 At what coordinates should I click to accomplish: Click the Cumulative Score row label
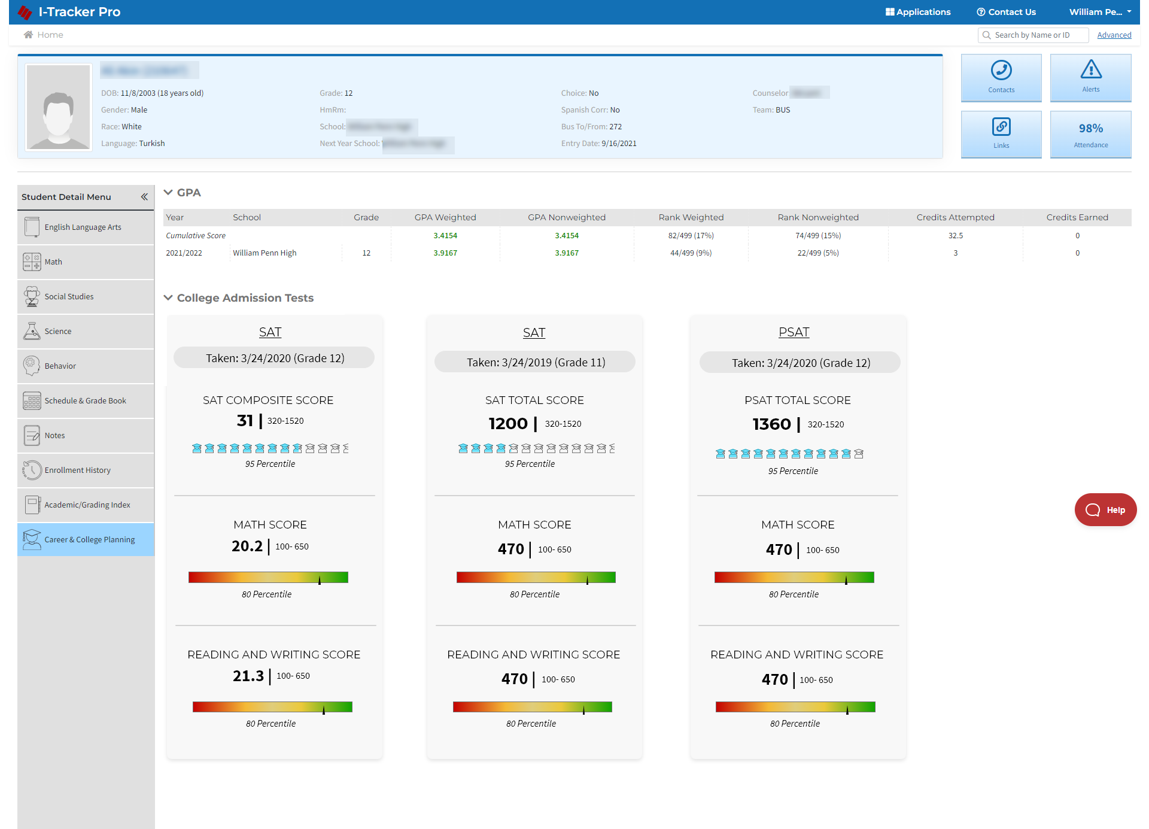point(196,236)
